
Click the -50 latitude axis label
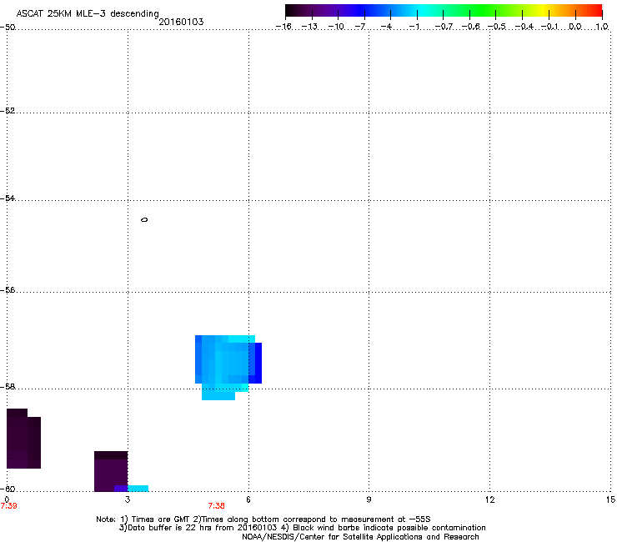[8, 28]
